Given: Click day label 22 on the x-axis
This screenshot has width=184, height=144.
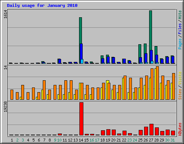Looking at the screenshot, I should [x=124, y=140].
